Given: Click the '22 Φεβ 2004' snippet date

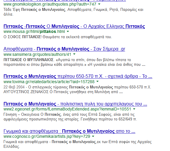Looking at the screenshot, I should coord(14,87).
